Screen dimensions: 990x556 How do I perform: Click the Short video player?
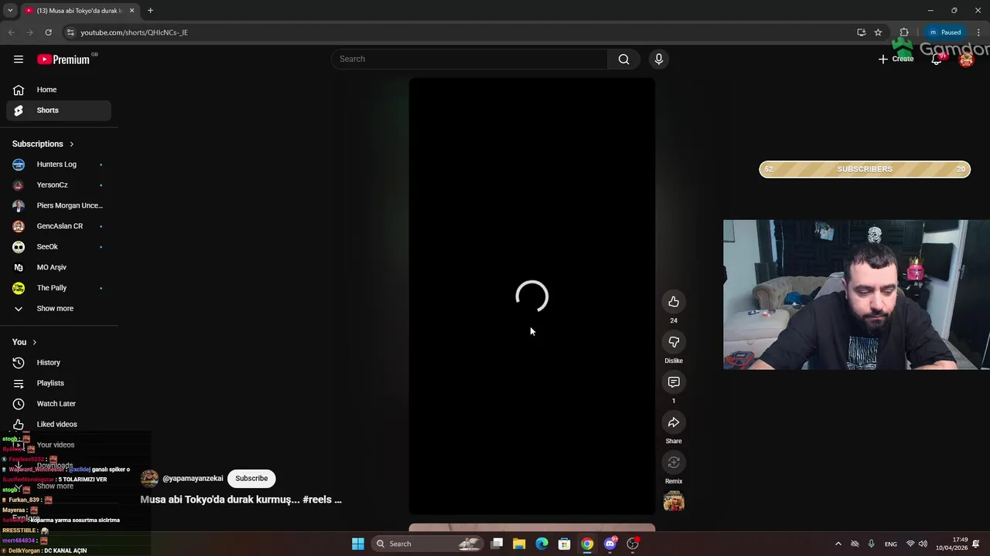[x=532, y=296]
